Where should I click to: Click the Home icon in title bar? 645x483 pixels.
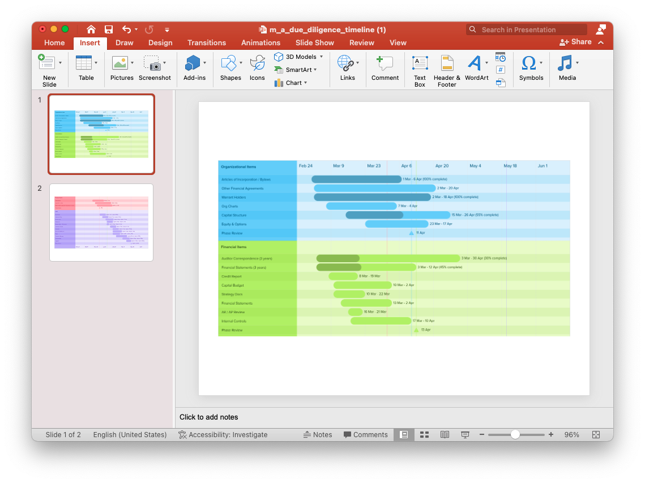click(x=91, y=29)
